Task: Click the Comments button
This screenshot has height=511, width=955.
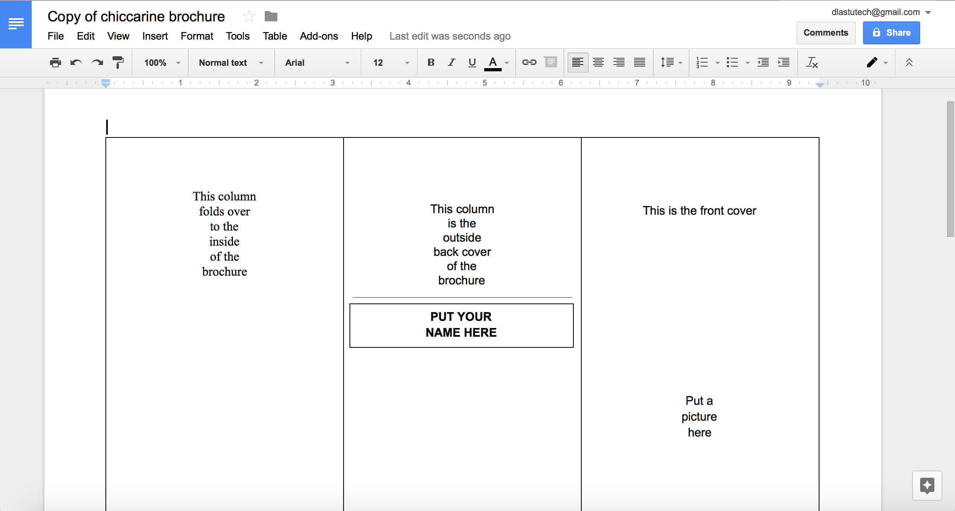Action: click(825, 32)
